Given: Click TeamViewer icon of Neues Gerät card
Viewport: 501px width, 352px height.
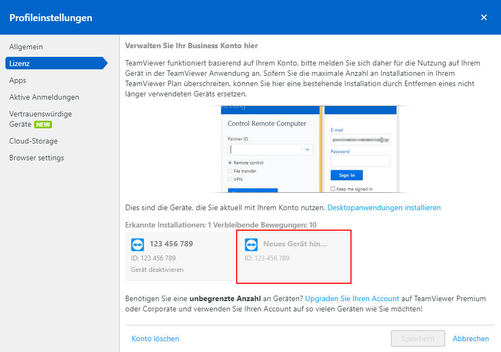Looking at the screenshot, I should tap(251, 245).
